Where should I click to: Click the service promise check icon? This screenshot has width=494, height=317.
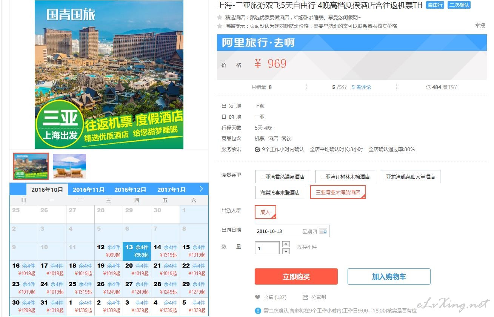(x=257, y=149)
